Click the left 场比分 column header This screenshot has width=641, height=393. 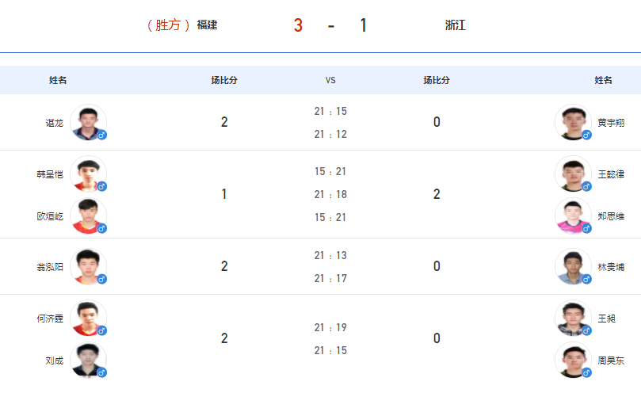click(224, 80)
